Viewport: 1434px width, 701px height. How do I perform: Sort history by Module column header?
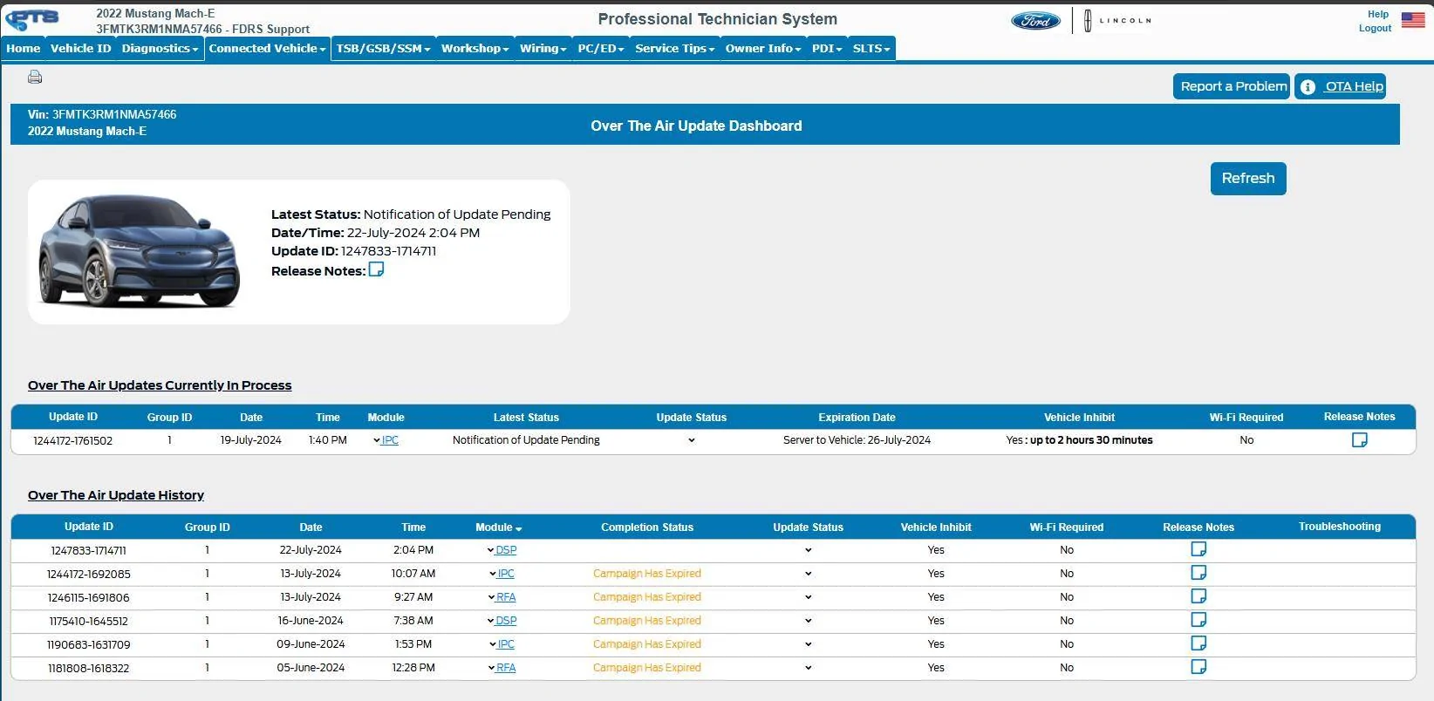click(498, 527)
